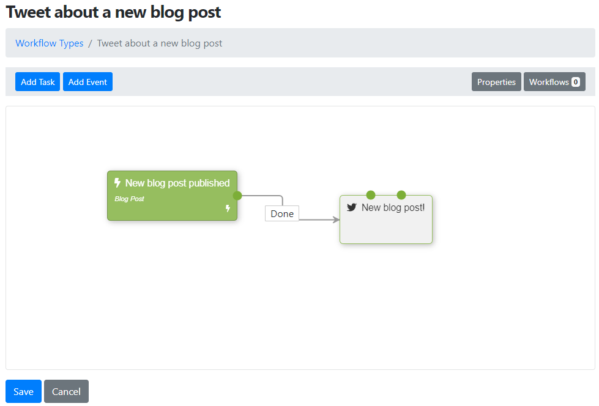The height and width of the screenshot is (406, 599).
Task: Open the workflow Properties
Action: point(496,82)
